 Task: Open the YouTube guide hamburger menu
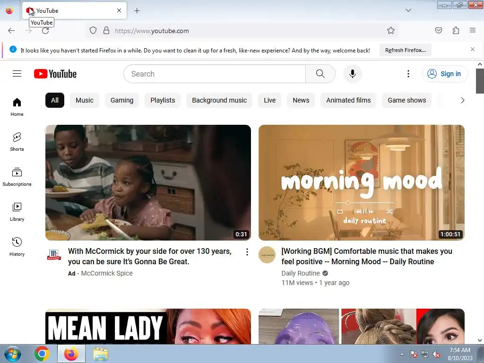click(x=17, y=73)
